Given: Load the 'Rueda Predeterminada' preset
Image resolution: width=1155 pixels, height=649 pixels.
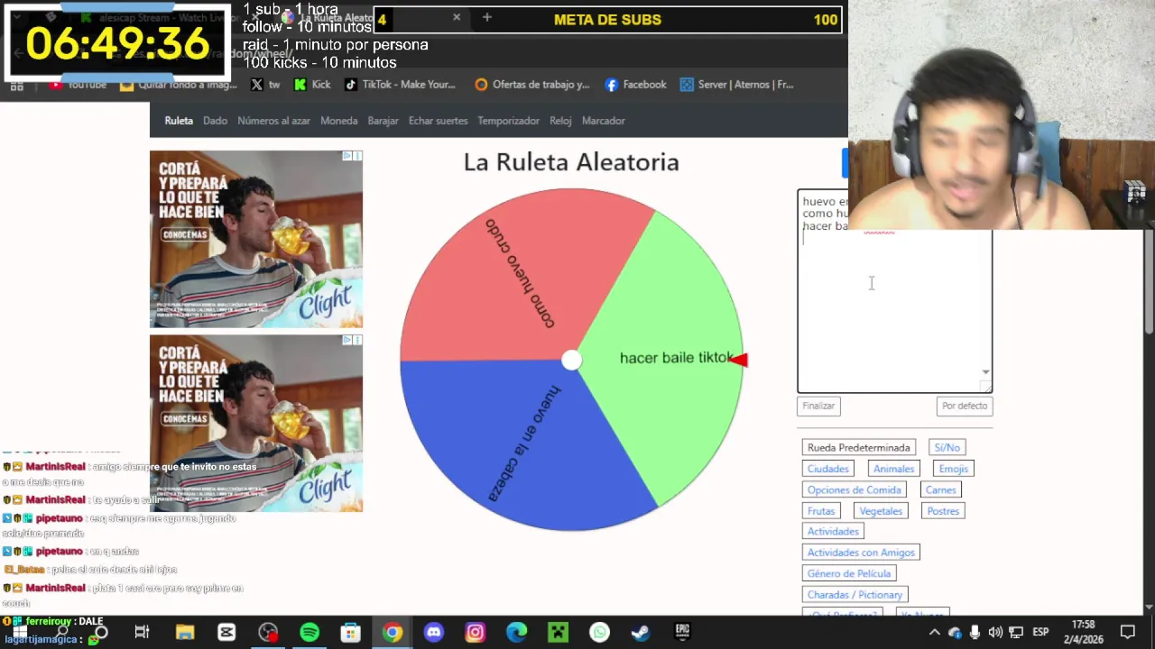Looking at the screenshot, I should tap(859, 447).
